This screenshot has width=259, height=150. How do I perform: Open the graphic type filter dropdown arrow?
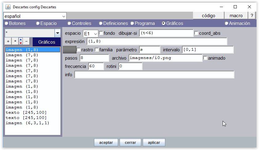tap(57, 33)
